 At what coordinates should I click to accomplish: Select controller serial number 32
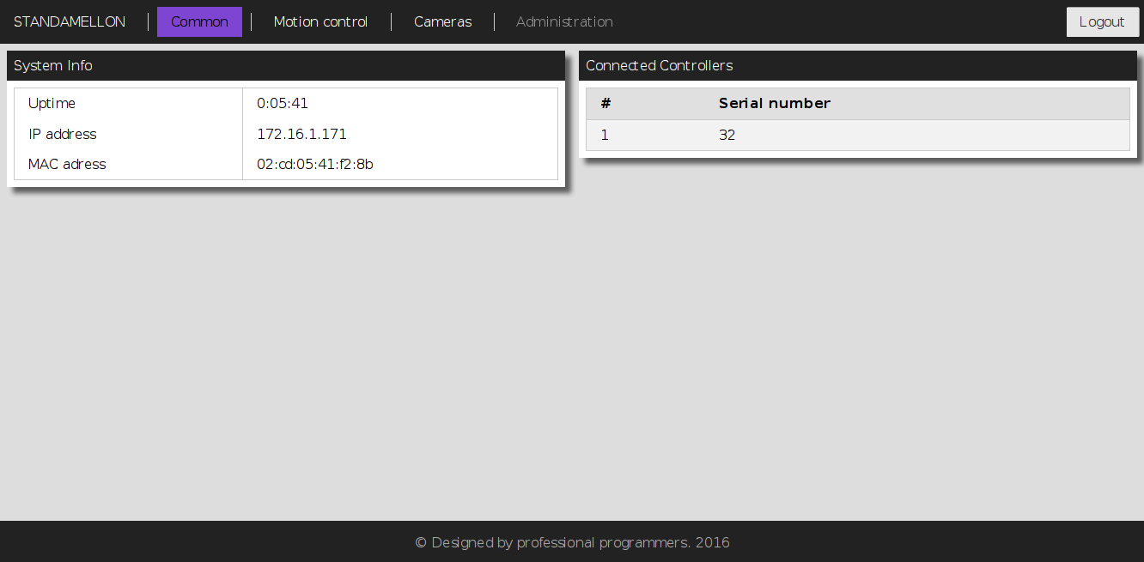[727, 136]
